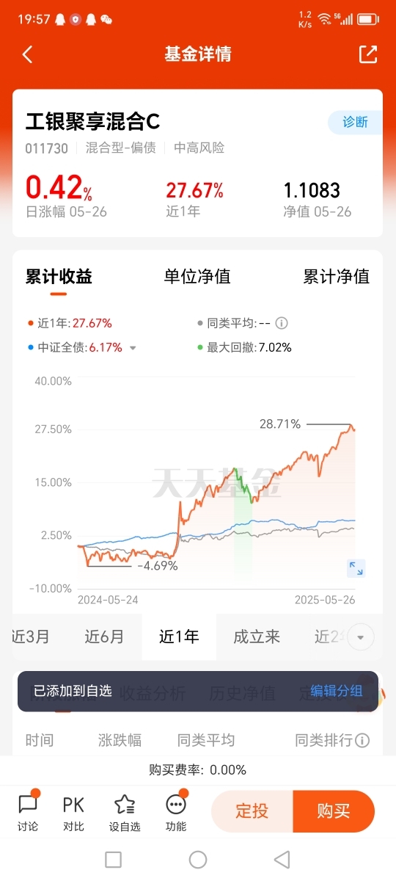Tap the 设自选 star icon

[x=125, y=811]
